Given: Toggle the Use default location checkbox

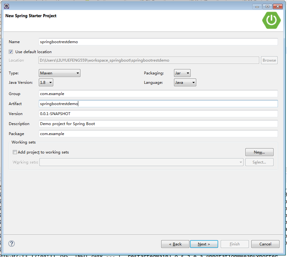Looking at the screenshot, I should click(x=11, y=52).
